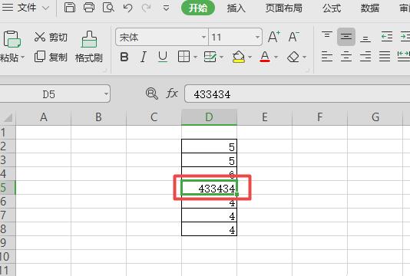410x276 pixels.
Task: Click the select-all corner triangle
Action: [x=8, y=117]
